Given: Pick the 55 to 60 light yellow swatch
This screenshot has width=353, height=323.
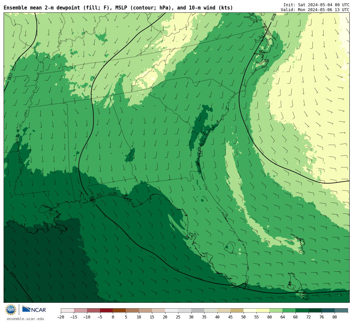Looking at the screenshot, I should (263, 311).
